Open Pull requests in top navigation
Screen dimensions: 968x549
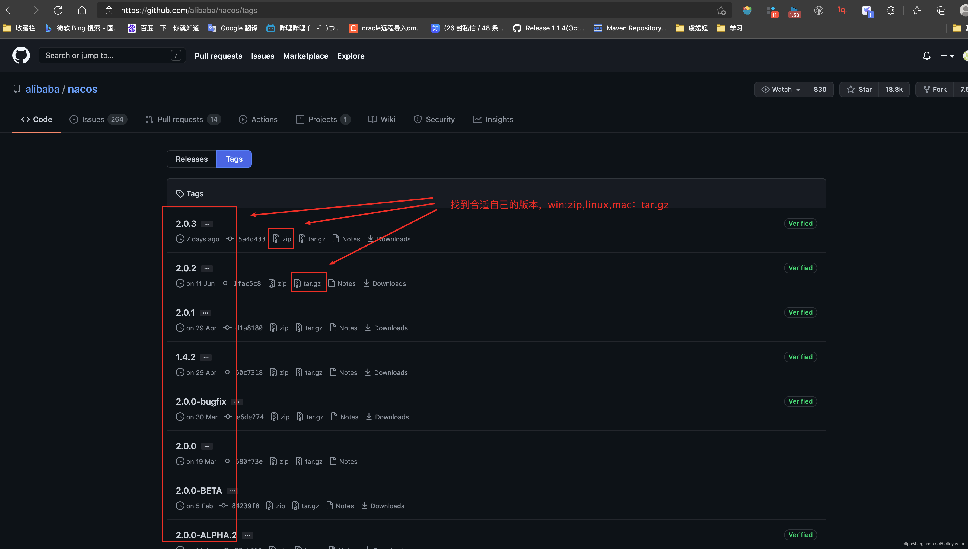click(218, 56)
